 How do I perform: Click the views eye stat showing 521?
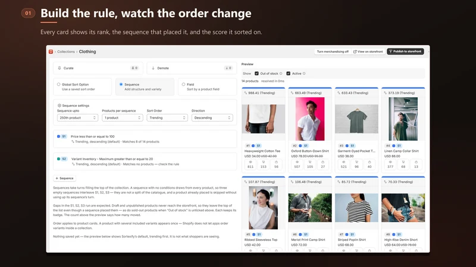click(344, 164)
